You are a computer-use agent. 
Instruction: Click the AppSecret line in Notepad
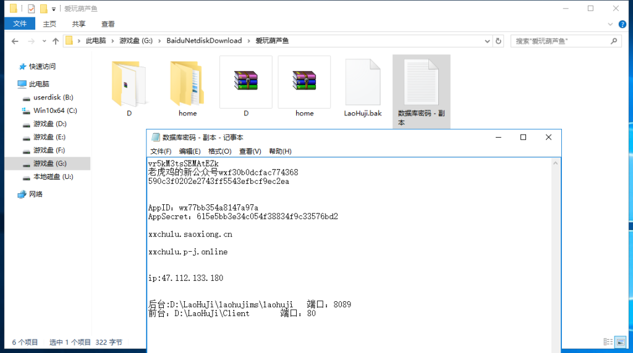[x=243, y=217]
